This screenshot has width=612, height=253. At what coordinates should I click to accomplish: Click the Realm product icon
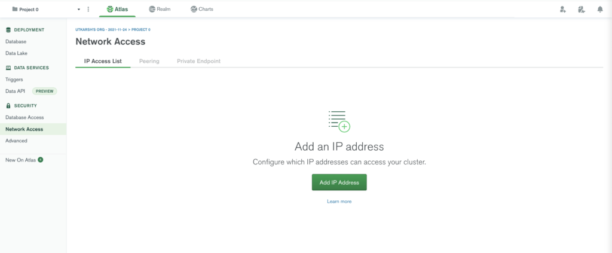152,9
